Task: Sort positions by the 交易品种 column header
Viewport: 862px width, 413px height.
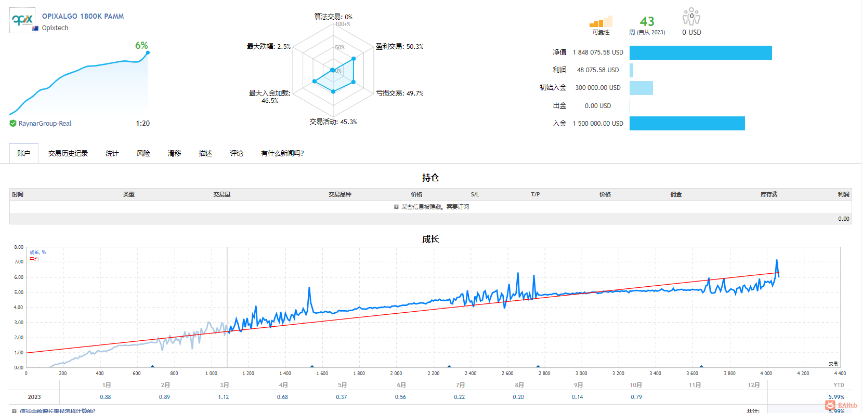Action: [x=340, y=194]
